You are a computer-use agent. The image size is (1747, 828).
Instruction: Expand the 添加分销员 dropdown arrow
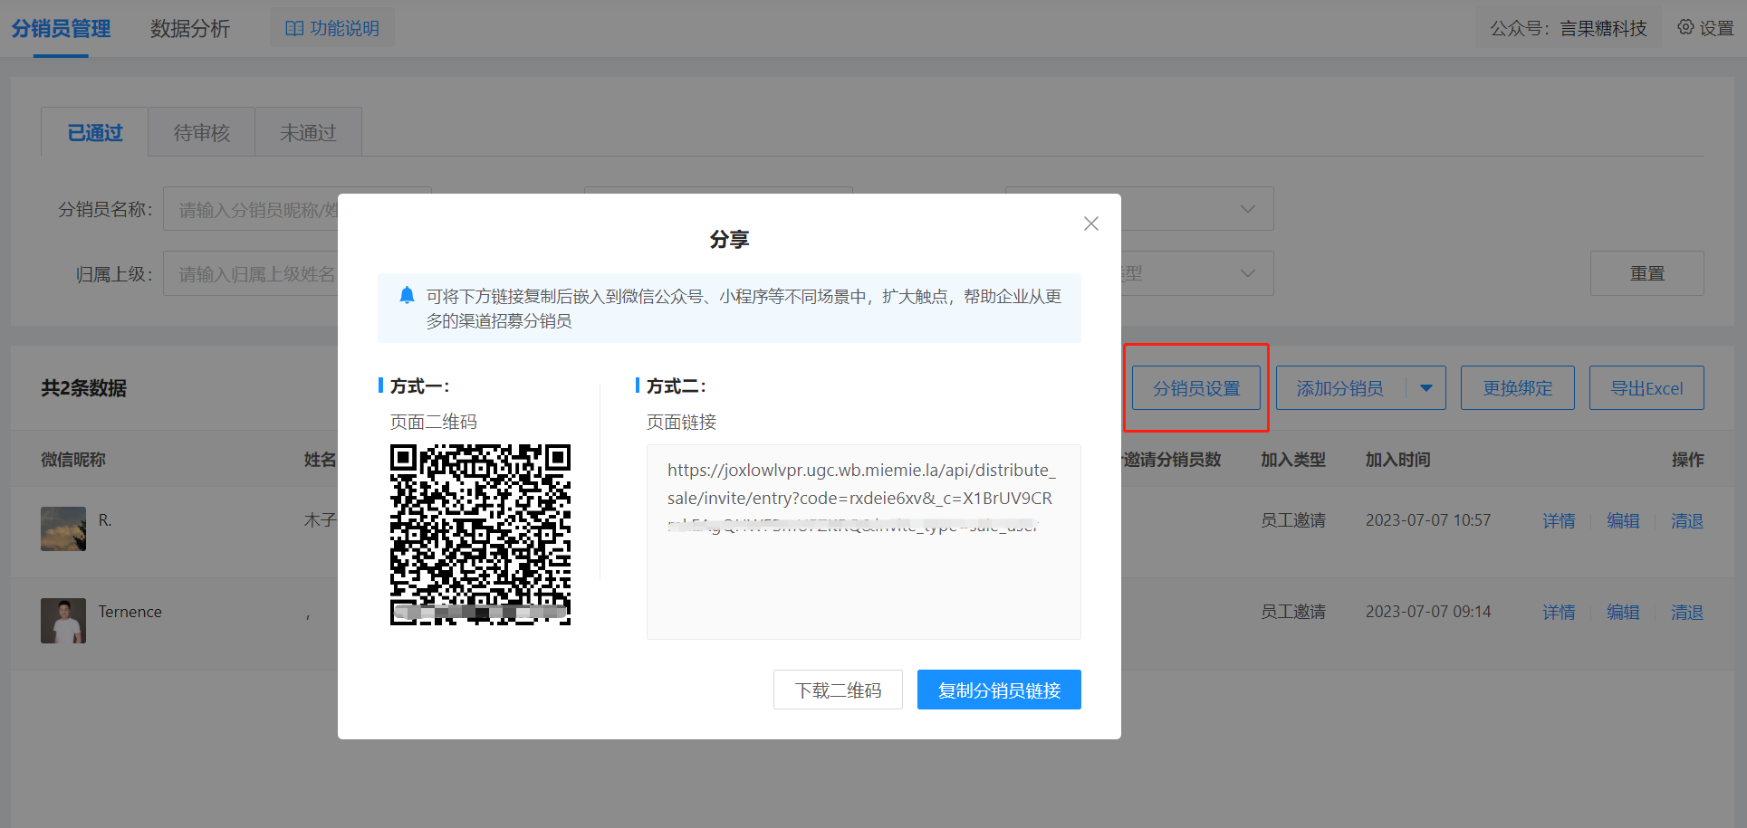(x=1426, y=388)
